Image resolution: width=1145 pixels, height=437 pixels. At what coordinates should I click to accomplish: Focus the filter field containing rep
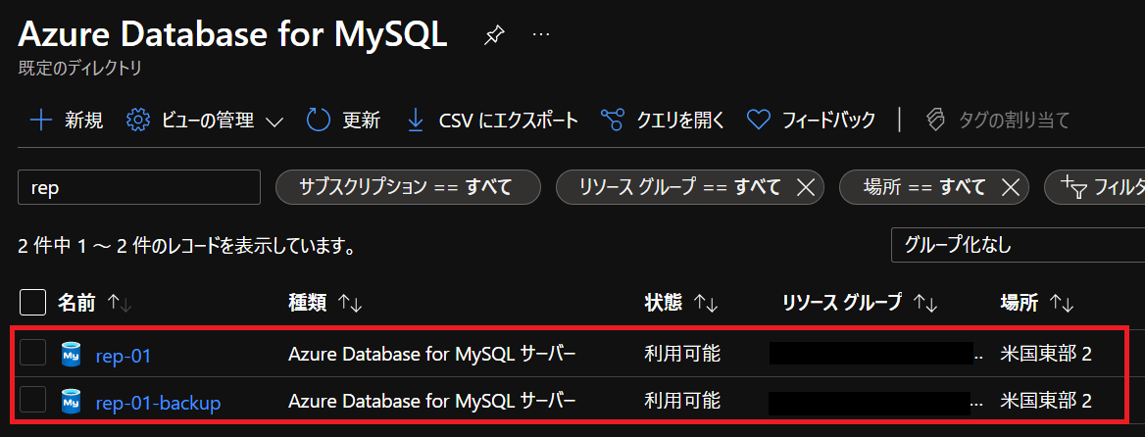click(139, 187)
